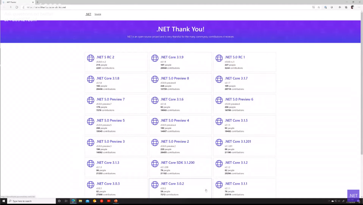Click globe icon beside .NET 5.0 Preview 3
The width and height of the screenshot is (363, 205).
(91, 142)
